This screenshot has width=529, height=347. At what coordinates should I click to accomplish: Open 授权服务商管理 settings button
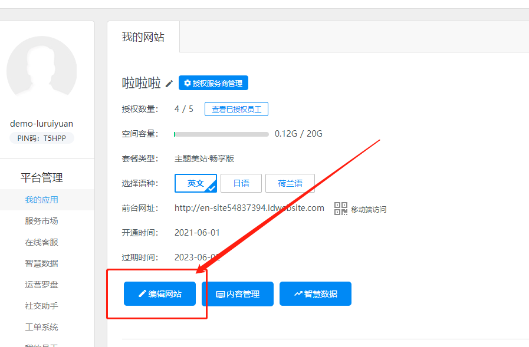pyautogui.click(x=213, y=83)
